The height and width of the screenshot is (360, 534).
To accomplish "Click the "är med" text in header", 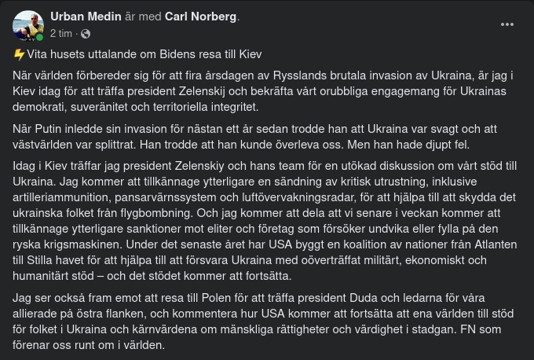I will 141,17.
